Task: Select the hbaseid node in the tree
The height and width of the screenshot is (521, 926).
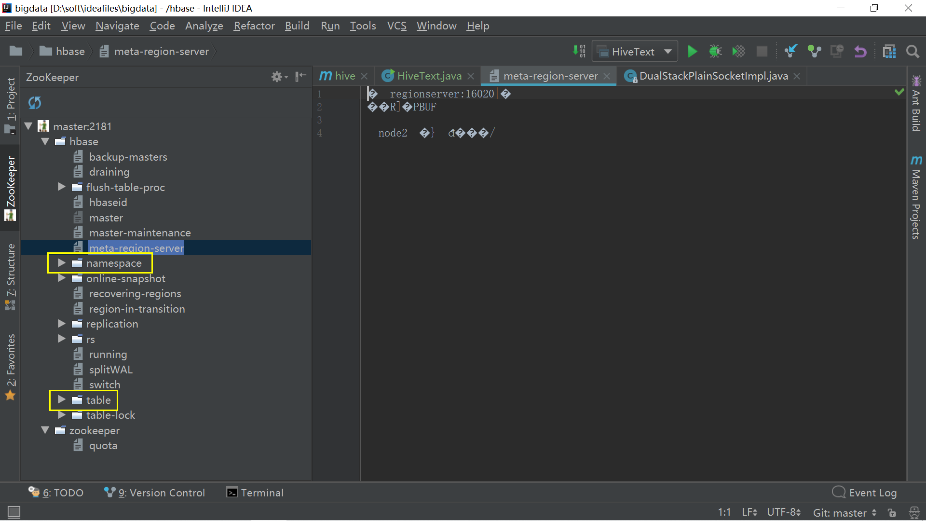Action: tap(108, 202)
